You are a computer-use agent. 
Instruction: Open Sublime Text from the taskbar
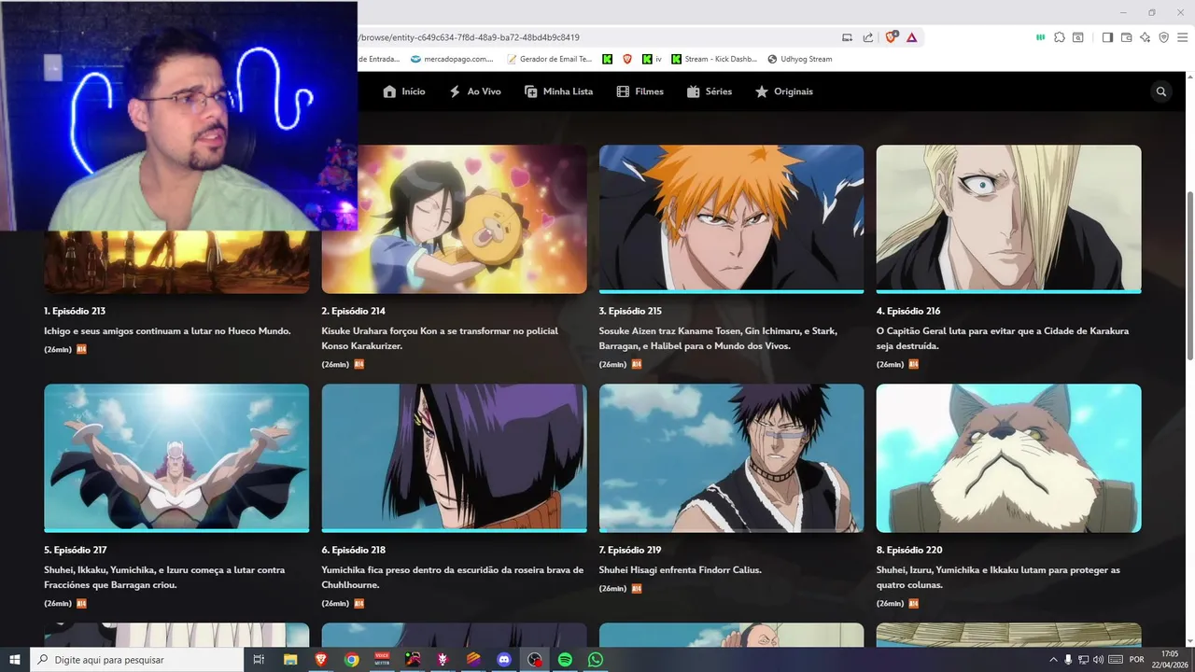click(x=473, y=660)
